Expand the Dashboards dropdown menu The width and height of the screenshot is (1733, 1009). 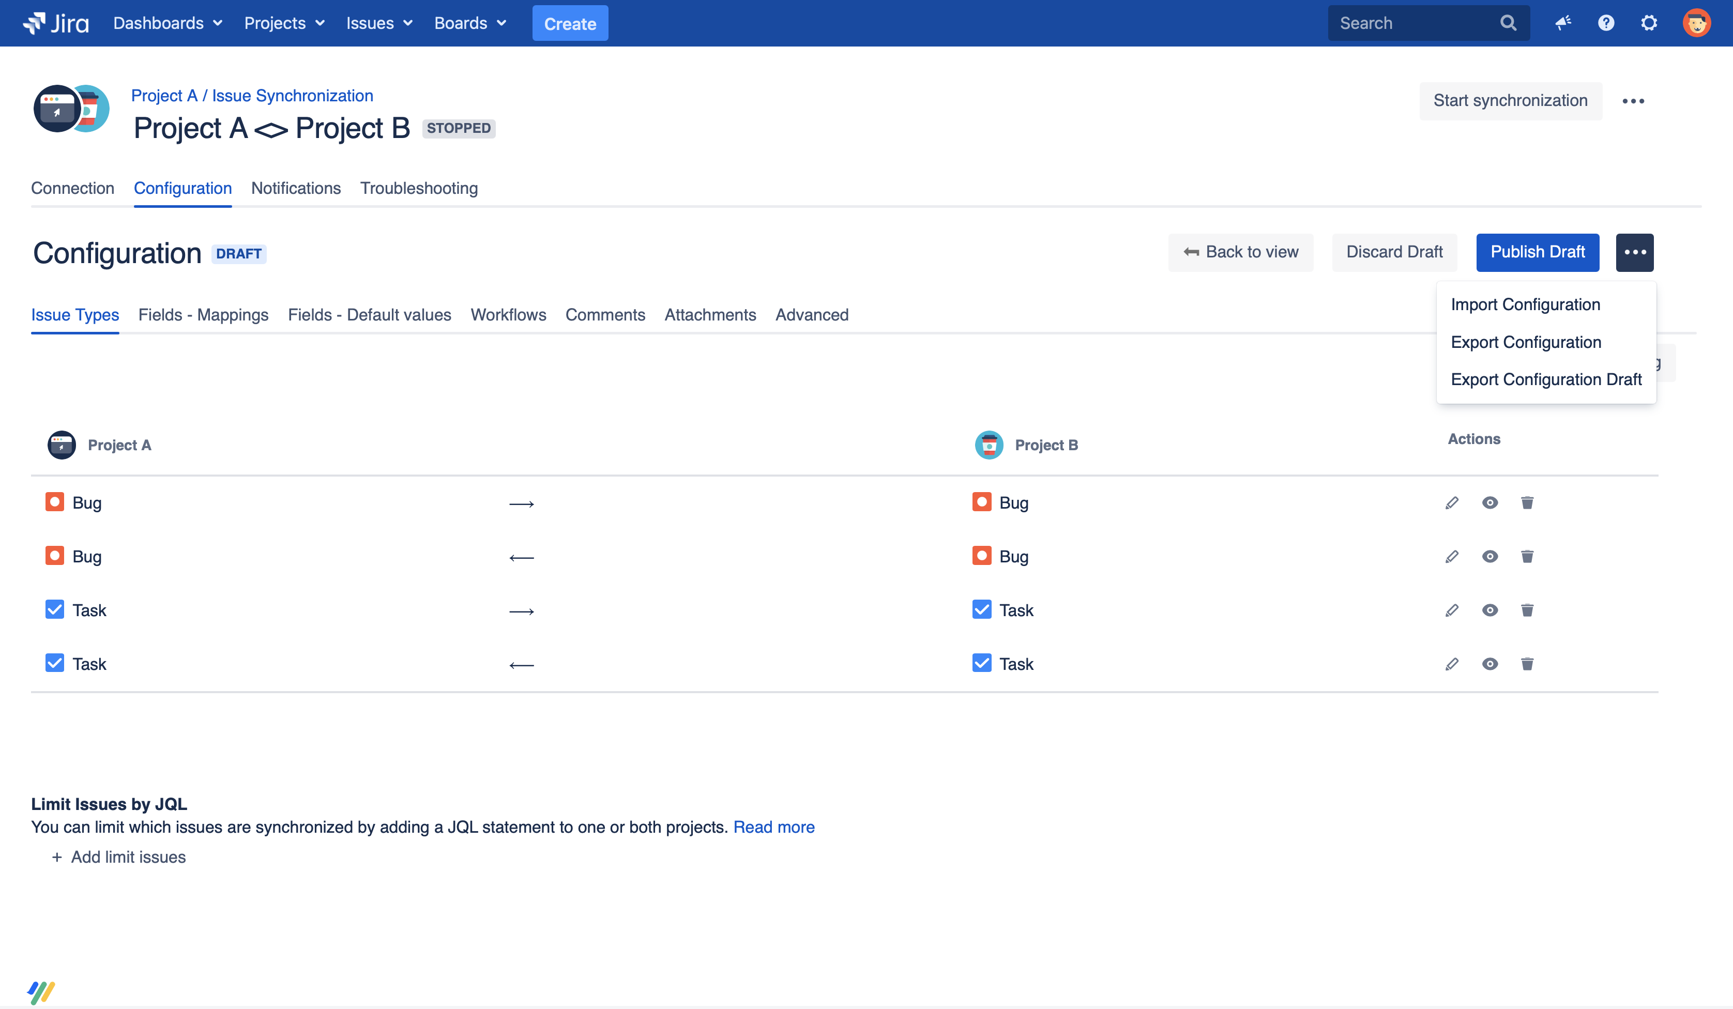point(168,23)
